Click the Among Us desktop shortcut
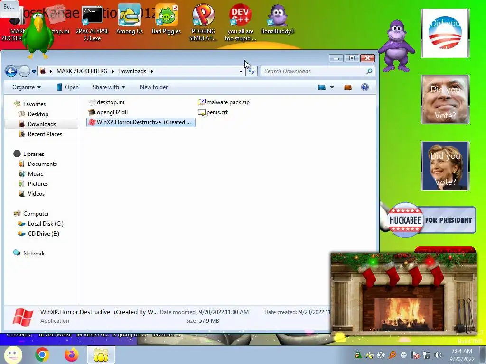The height and width of the screenshot is (364, 486). coord(130,20)
